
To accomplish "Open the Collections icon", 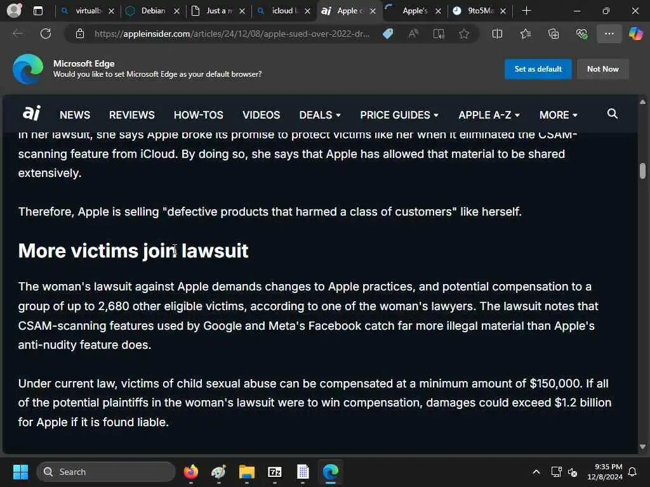I will (x=554, y=34).
